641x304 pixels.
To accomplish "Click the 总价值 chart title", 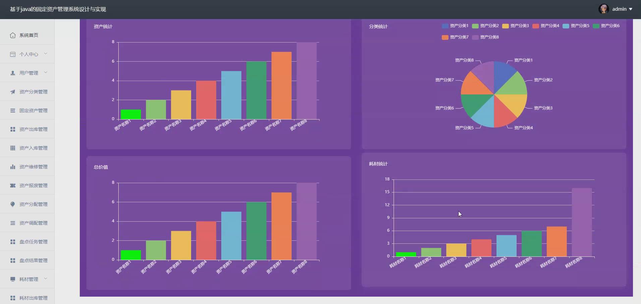I will (x=101, y=167).
